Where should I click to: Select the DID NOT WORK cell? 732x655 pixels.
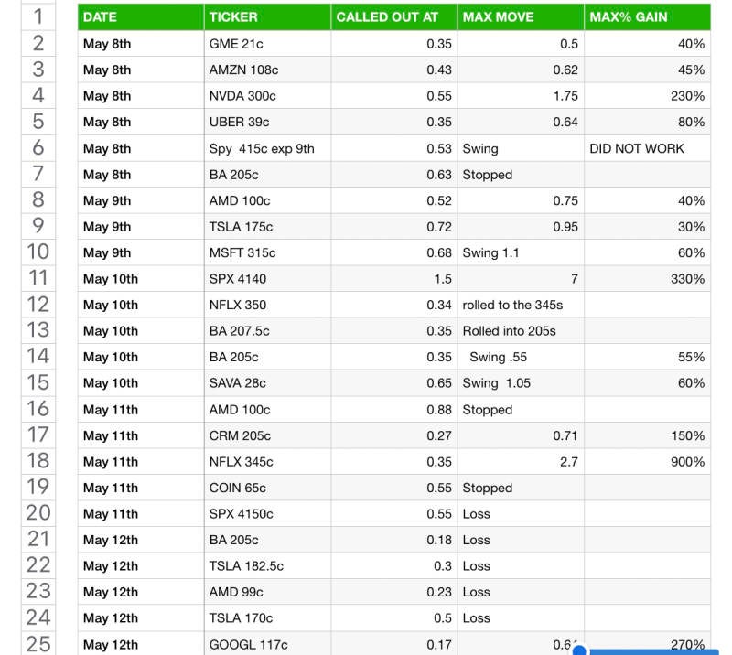tap(647, 148)
